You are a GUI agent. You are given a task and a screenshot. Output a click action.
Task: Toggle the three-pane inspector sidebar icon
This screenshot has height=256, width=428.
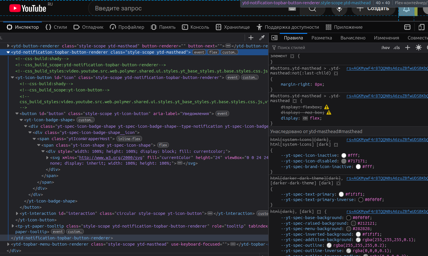pyautogui.click(x=274, y=38)
